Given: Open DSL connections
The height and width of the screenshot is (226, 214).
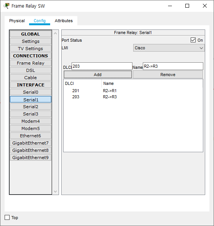Looking at the screenshot, I should (x=31, y=70).
